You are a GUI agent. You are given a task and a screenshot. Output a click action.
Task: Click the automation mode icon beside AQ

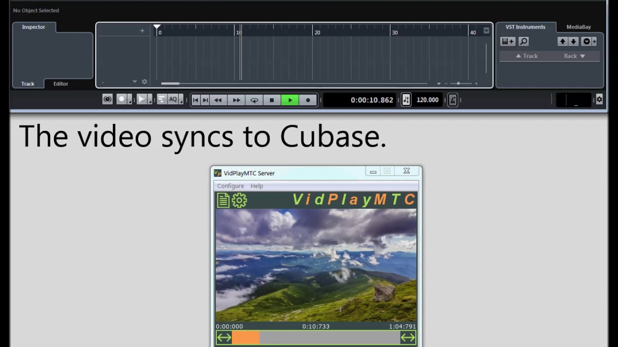pyautogui.click(x=161, y=99)
